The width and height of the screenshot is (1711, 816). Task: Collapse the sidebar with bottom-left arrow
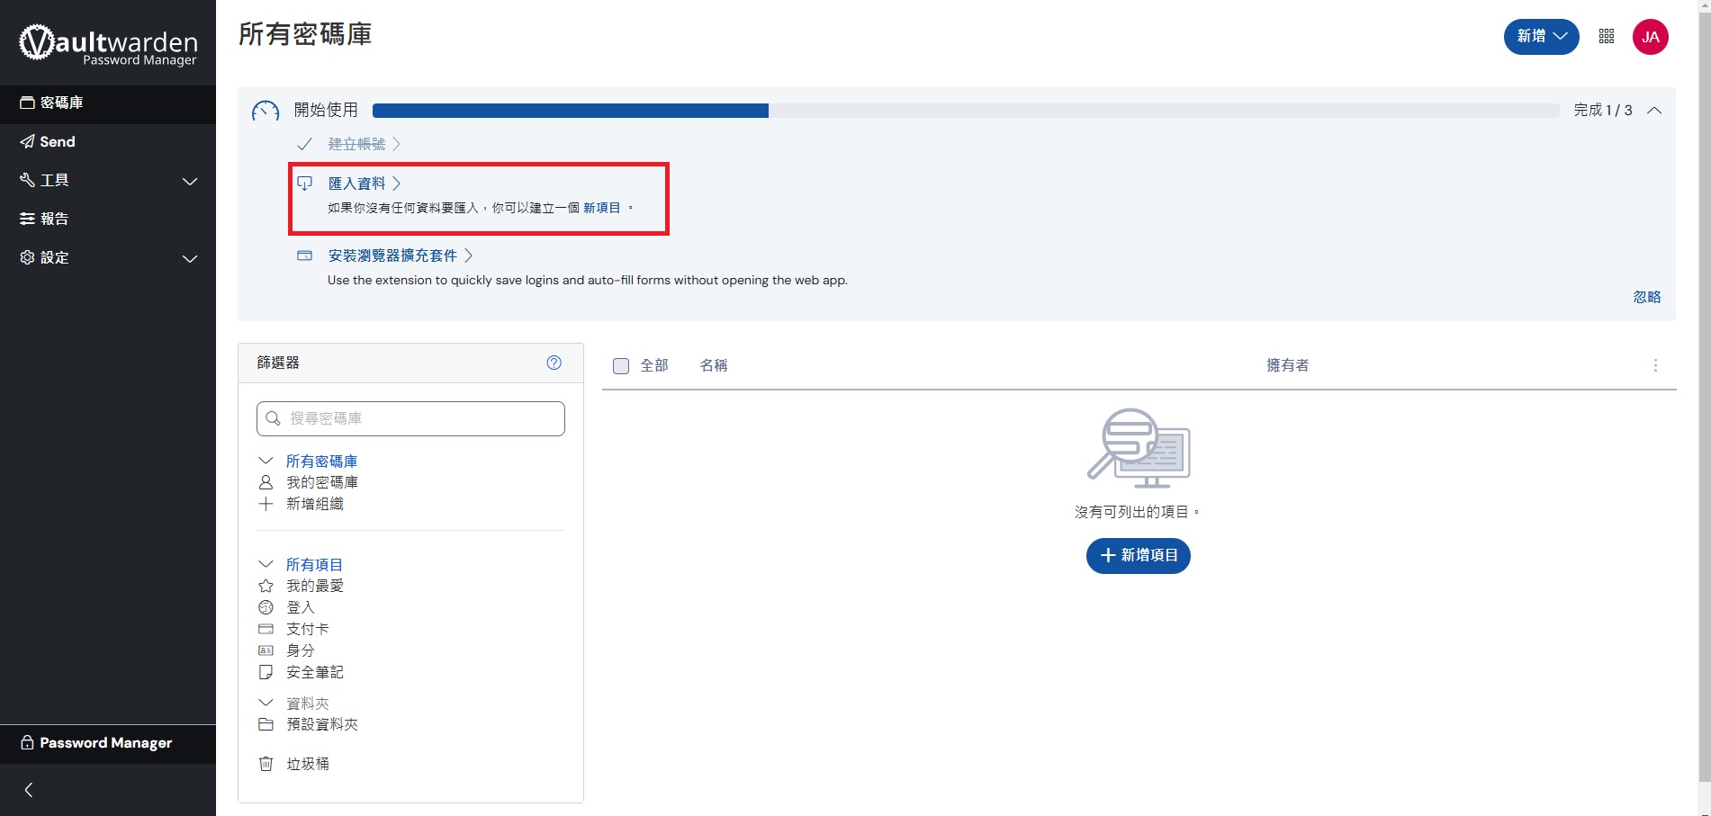click(x=29, y=790)
